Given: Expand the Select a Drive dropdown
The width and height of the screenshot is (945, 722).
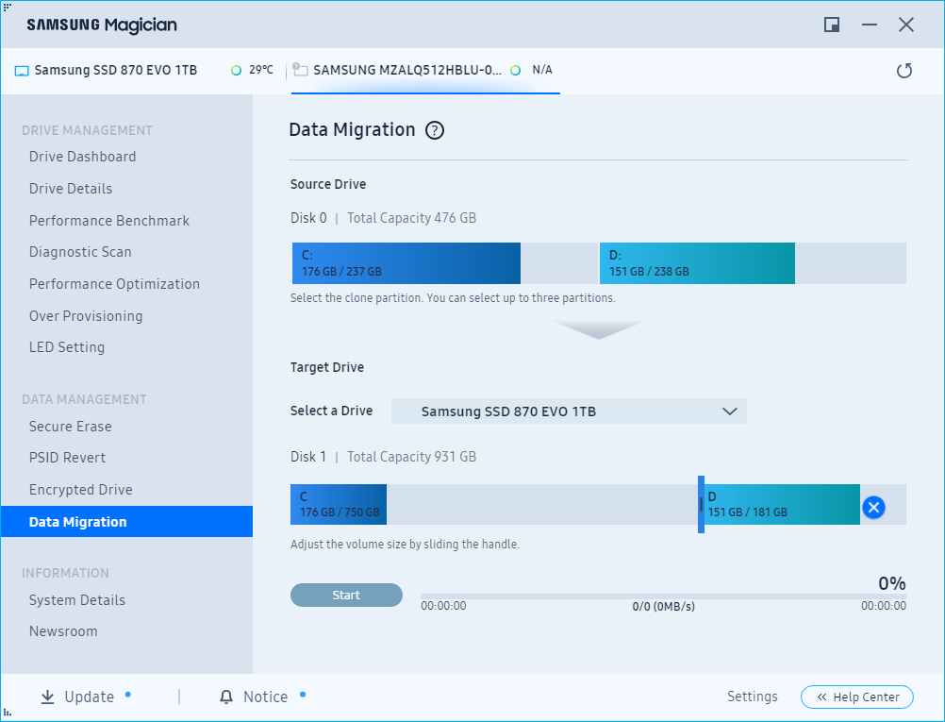Looking at the screenshot, I should click(x=569, y=411).
